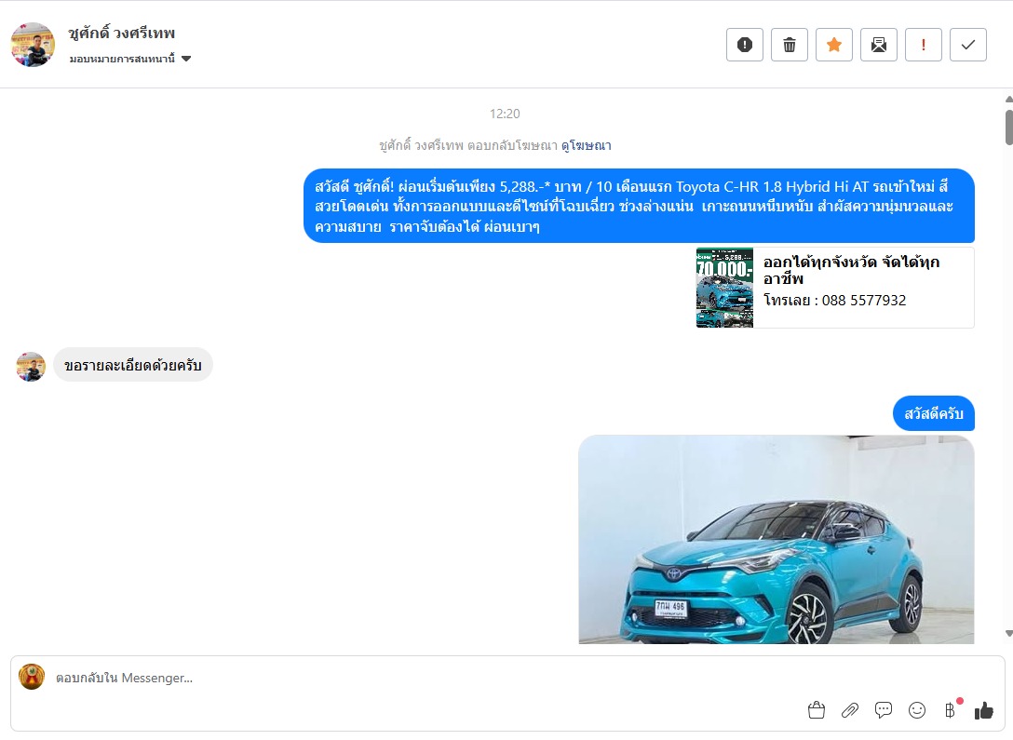Mark conversation unread with envelope icon
This screenshot has width=1013, height=740.
pos(878,46)
